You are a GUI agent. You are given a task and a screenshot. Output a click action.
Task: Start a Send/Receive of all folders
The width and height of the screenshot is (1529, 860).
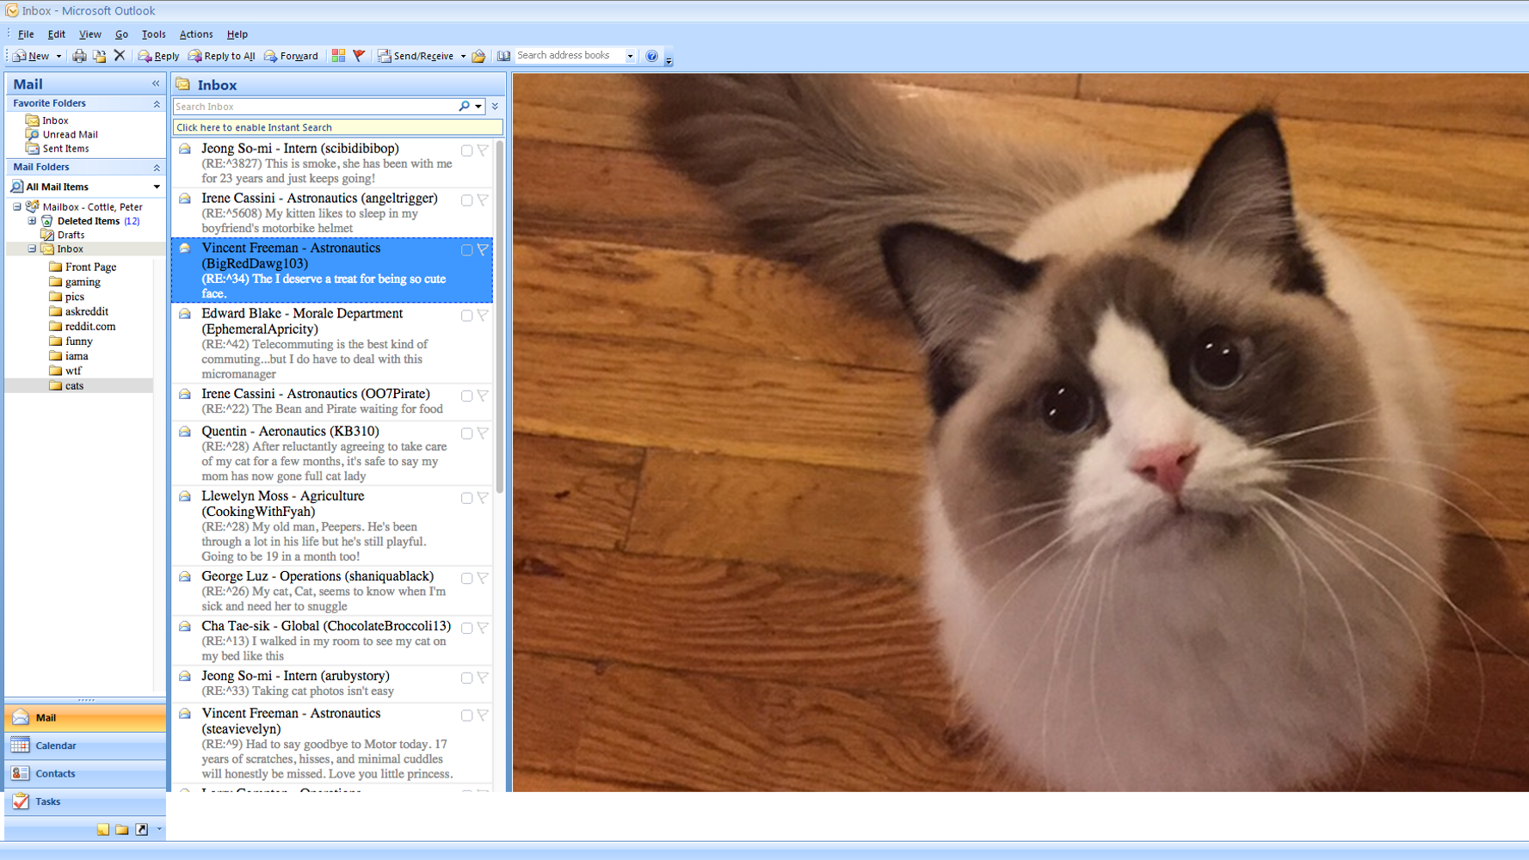pos(421,55)
